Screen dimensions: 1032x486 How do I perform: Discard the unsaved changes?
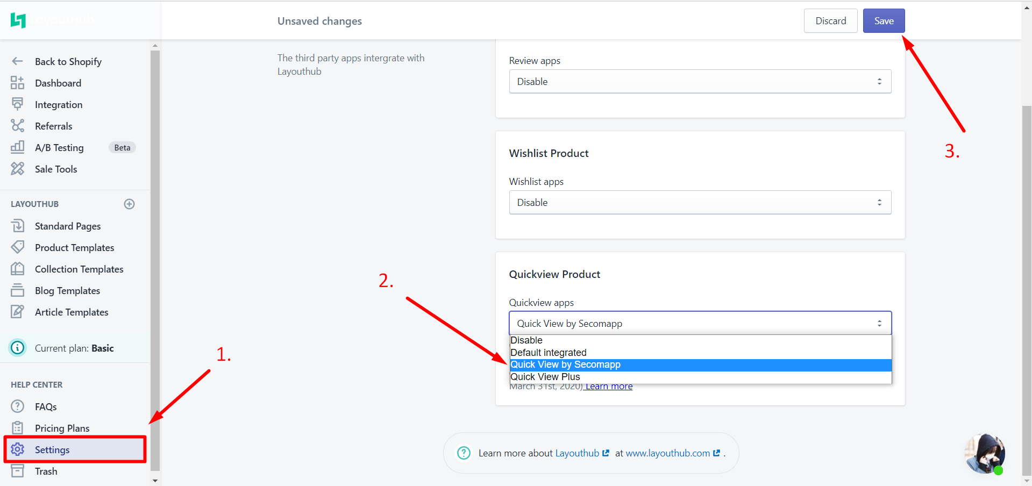[830, 21]
